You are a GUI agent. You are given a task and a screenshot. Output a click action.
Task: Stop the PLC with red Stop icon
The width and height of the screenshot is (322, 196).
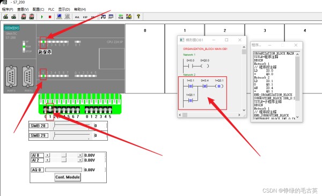[50, 17]
